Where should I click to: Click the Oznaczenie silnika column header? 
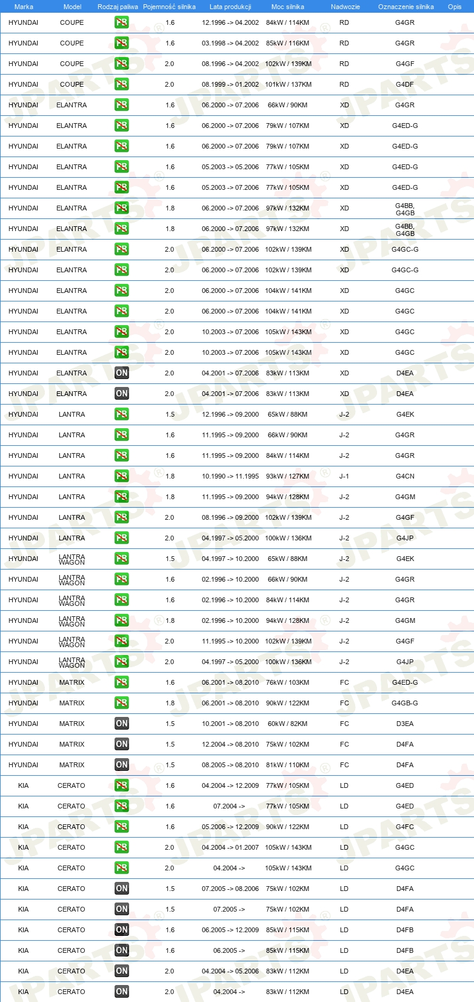406,7
